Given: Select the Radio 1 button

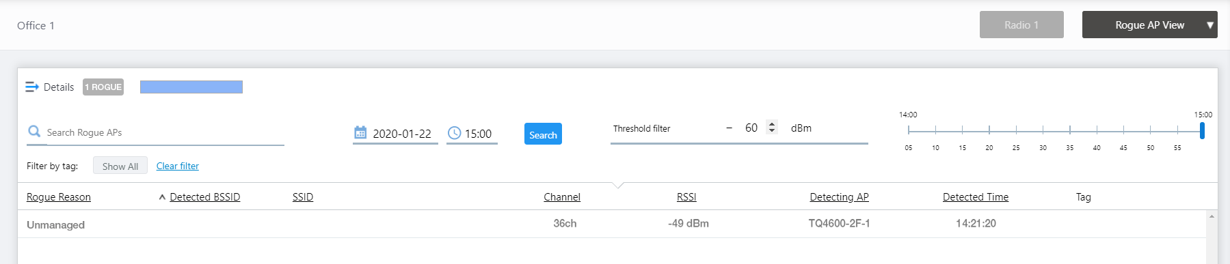Looking at the screenshot, I should (1021, 25).
